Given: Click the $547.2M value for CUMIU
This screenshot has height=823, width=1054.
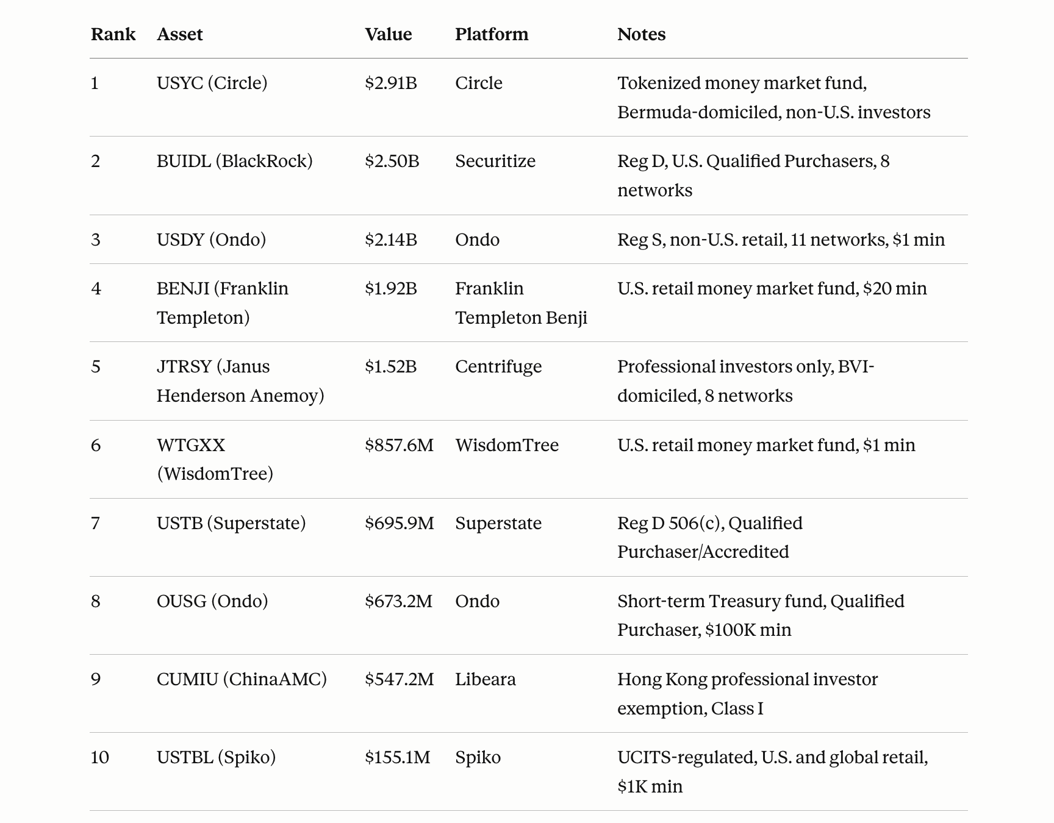Looking at the screenshot, I should (x=399, y=679).
